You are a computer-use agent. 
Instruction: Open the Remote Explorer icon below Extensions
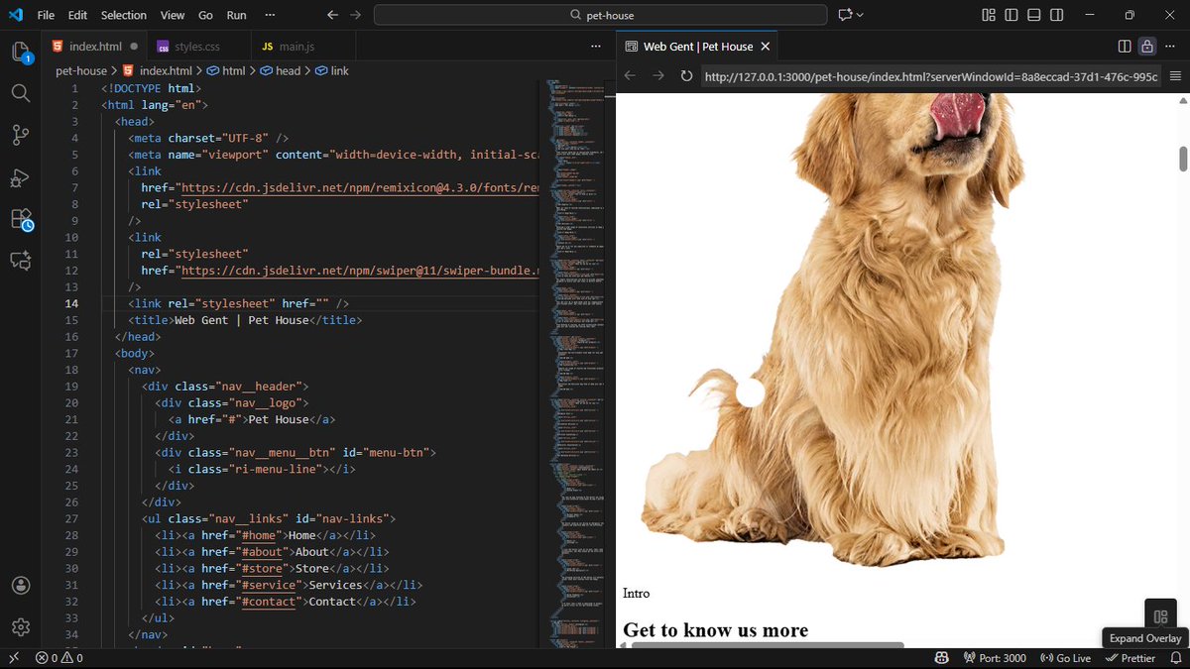pyautogui.click(x=20, y=261)
